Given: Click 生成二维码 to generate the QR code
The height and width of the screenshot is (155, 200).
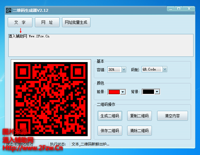Looking at the screenshot, I should (x=110, y=116).
